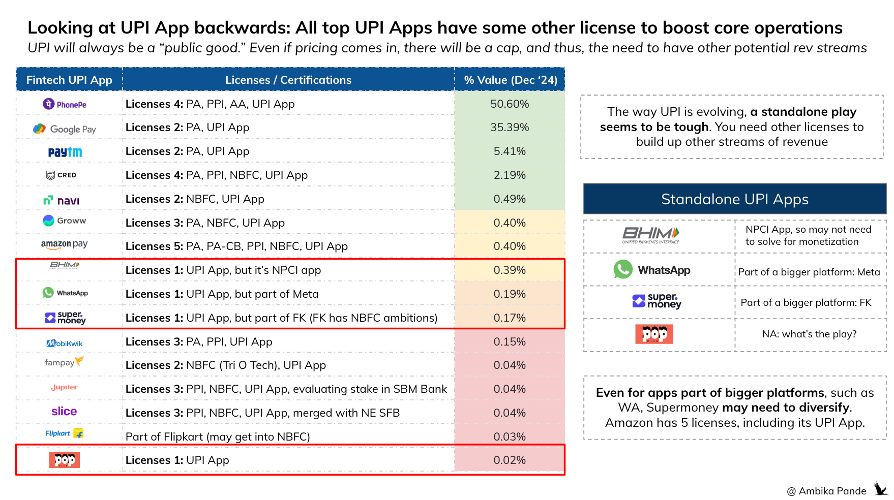Click 'evaluating stake in SBM Bank' text

point(370,389)
